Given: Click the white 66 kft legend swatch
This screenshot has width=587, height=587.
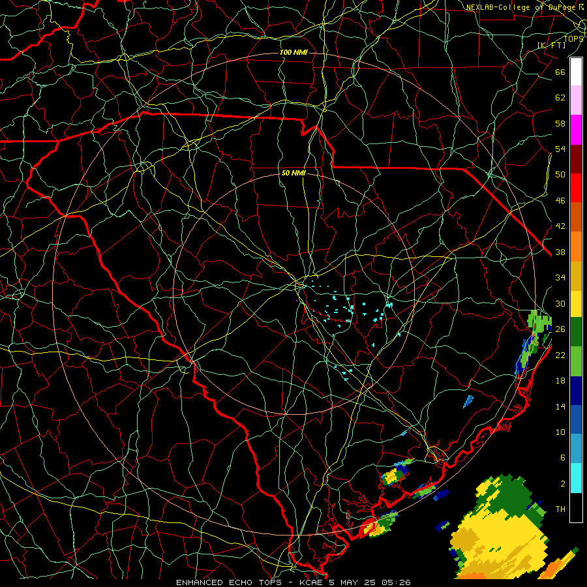Looking at the screenshot, I should [x=576, y=72].
